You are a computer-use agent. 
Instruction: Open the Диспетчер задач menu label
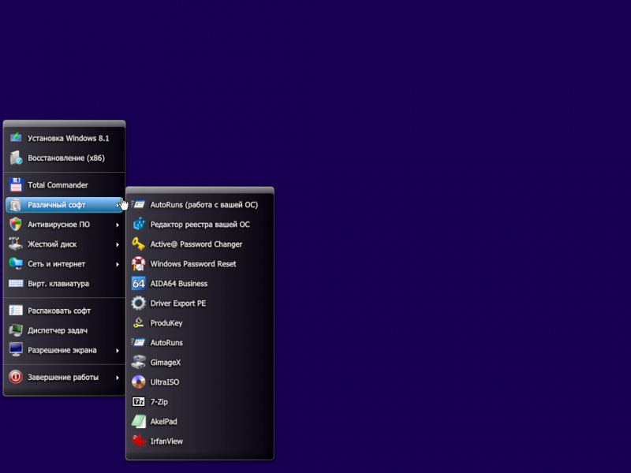click(58, 330)
